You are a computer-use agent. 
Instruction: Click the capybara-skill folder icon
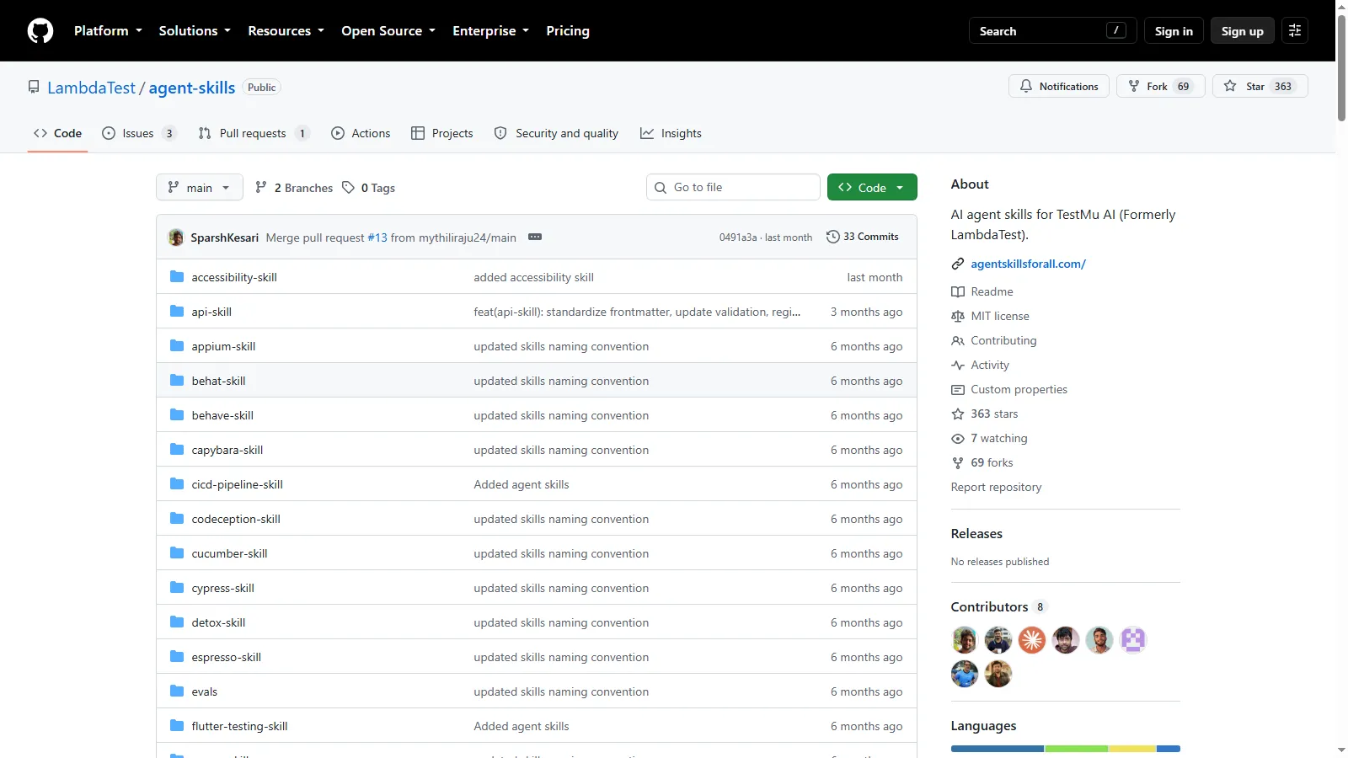click(177, 450)
